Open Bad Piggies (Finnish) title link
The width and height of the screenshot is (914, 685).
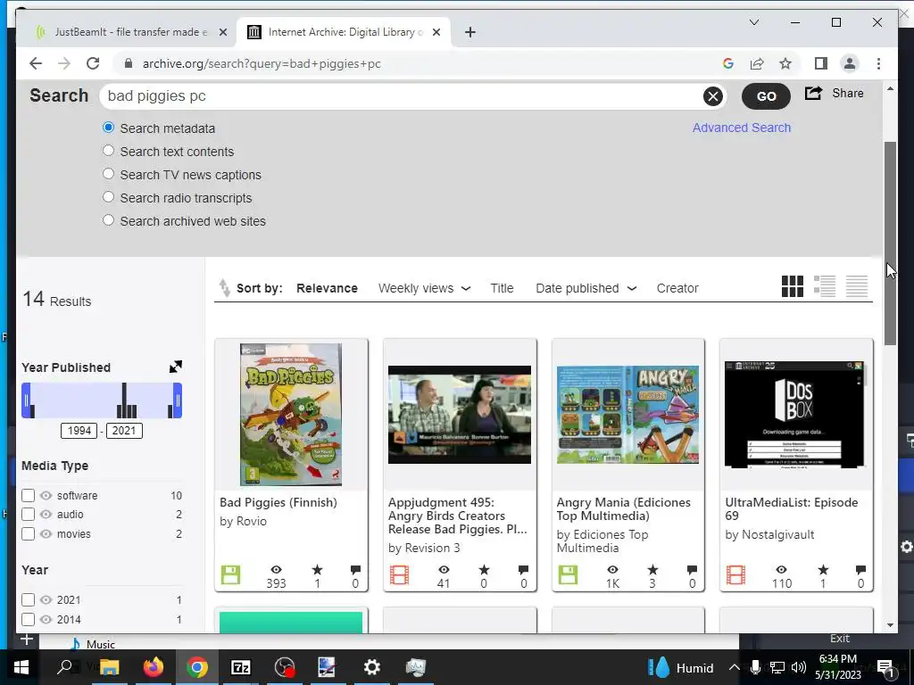pos(278,502)
